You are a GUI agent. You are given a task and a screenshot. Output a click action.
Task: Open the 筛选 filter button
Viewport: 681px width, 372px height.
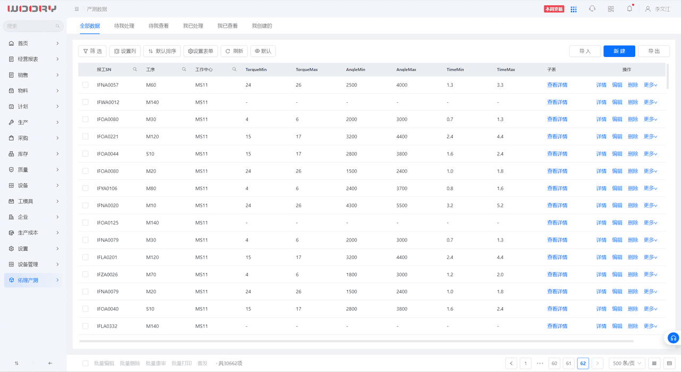[92, 51]
